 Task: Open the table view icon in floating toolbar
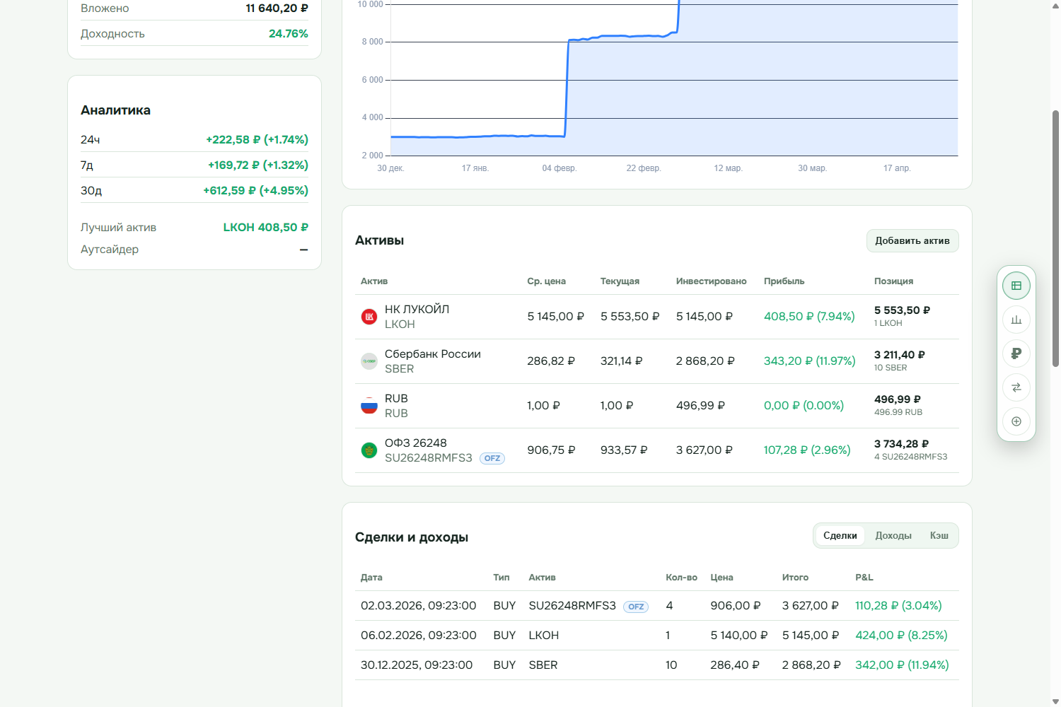coord(1016,286)
